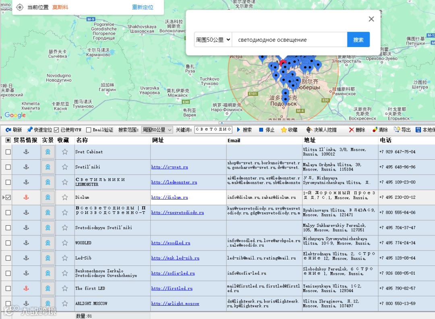This screenshot has height=319, width=435.
Task: Click the 快速定位 quick locate tool
Action: click(39, 130)
